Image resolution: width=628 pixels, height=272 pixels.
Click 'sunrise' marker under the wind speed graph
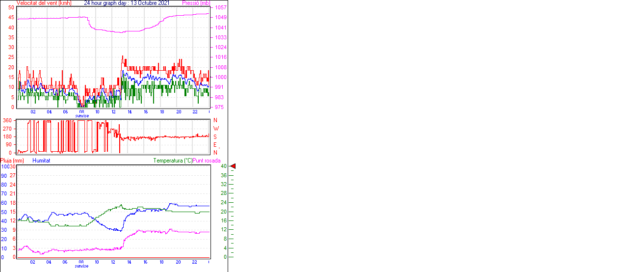(x=82, y=116)
